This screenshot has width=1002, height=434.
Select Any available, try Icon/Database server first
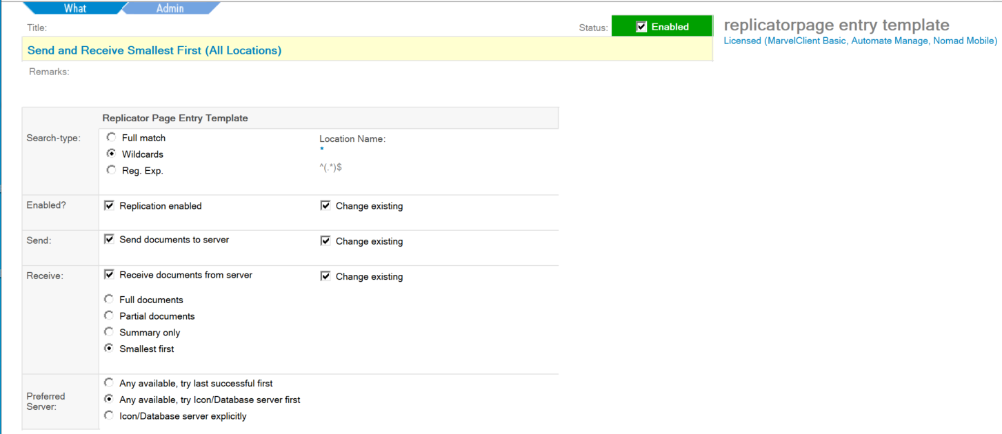(x=109, y=400)
